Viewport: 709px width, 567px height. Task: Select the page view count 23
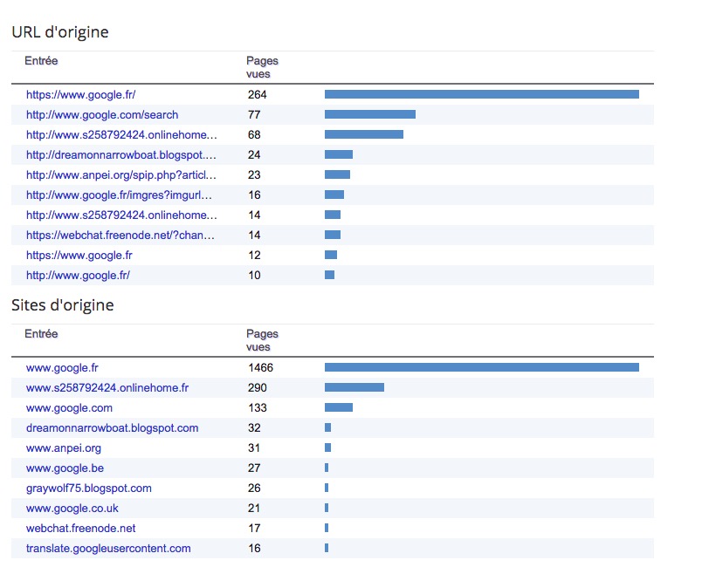254,174
